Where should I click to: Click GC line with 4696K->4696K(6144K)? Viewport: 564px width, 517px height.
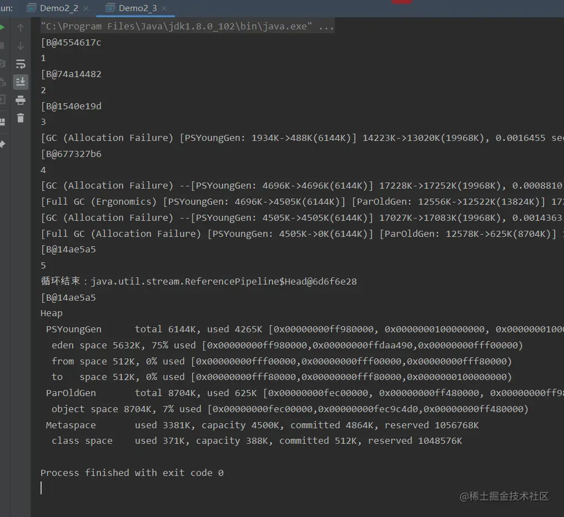tap(302, 185)
